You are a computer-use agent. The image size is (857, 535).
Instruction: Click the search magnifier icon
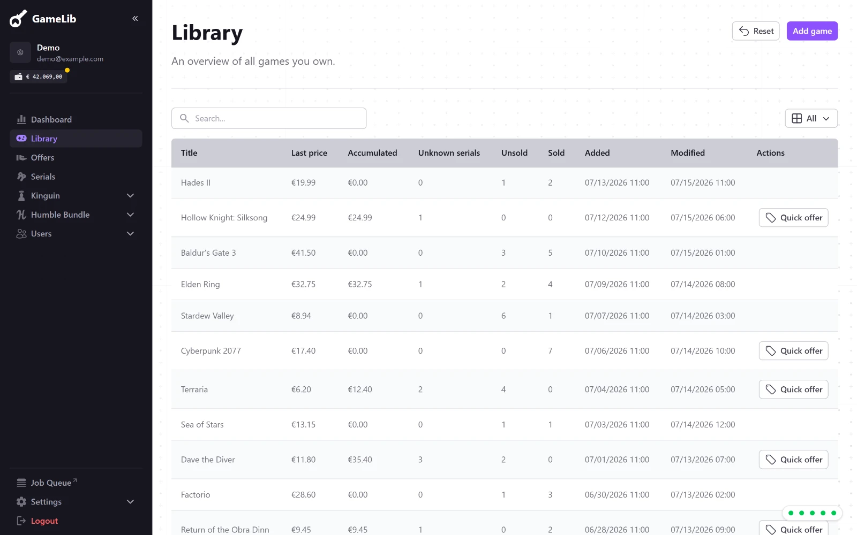coord(184,118)
